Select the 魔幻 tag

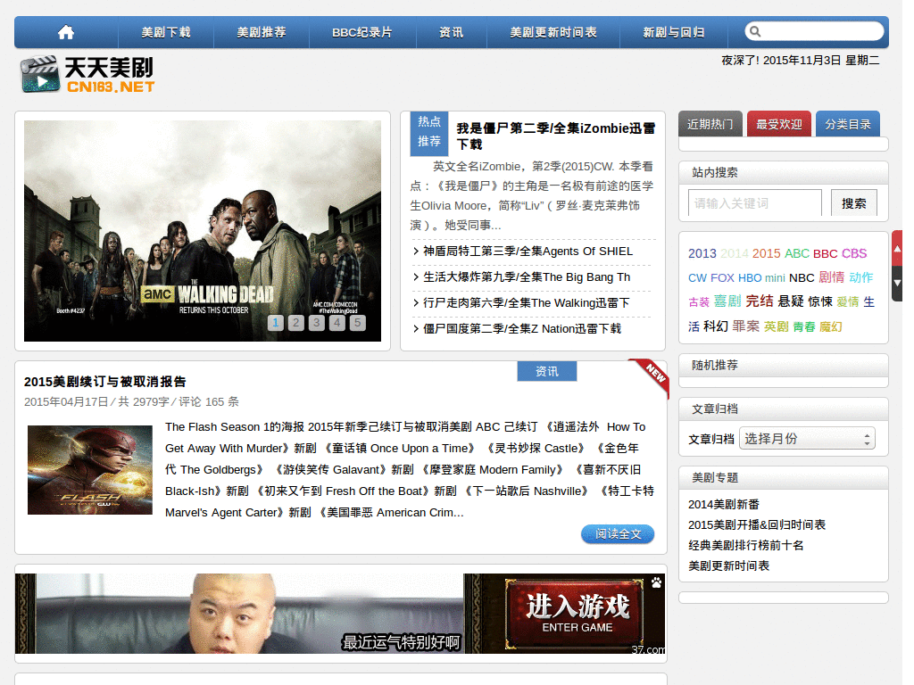click(x=831, y=326)
